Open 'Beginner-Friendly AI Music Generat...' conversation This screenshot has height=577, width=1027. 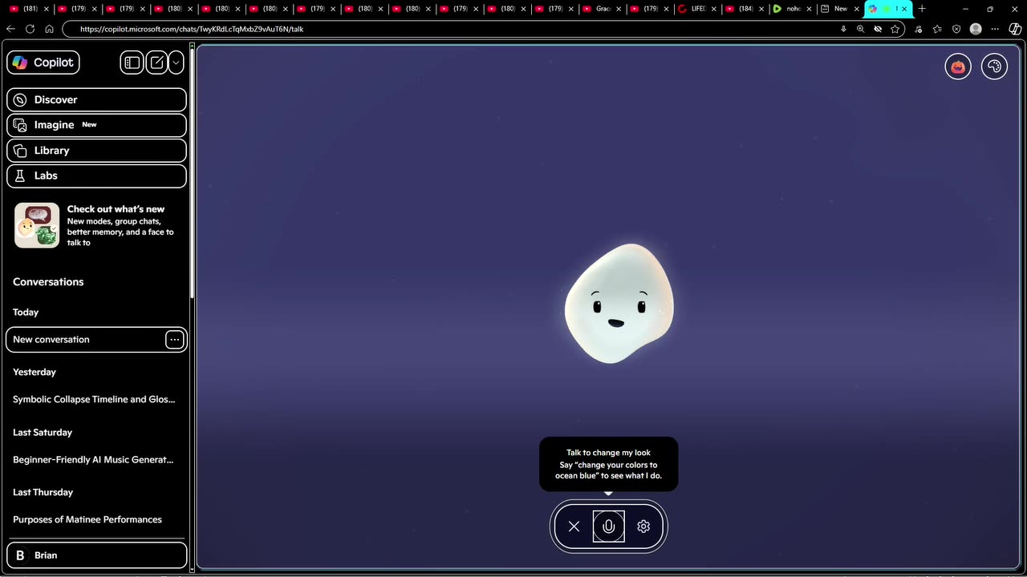(x=93, y=459)
